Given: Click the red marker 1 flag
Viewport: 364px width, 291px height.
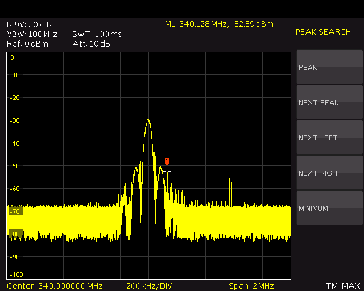Looking at the screenshot, I should point(167,161).
